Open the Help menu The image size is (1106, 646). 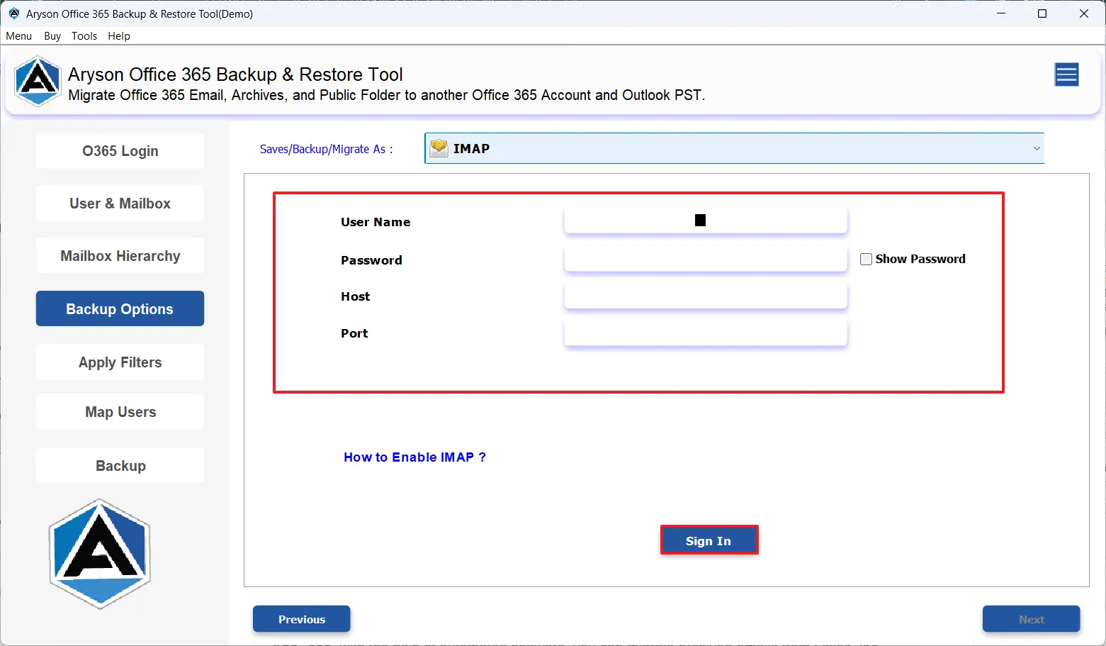coord(119,36)
